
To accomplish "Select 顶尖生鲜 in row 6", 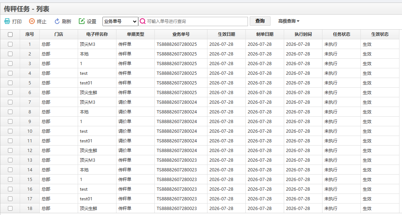I will (88, 93).
